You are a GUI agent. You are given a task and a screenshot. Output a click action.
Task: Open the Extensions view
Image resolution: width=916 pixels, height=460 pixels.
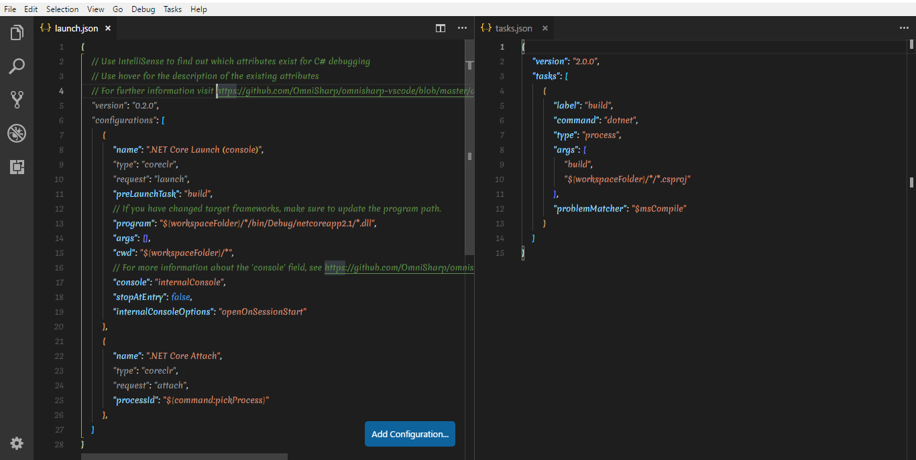(x=17, y=167)
